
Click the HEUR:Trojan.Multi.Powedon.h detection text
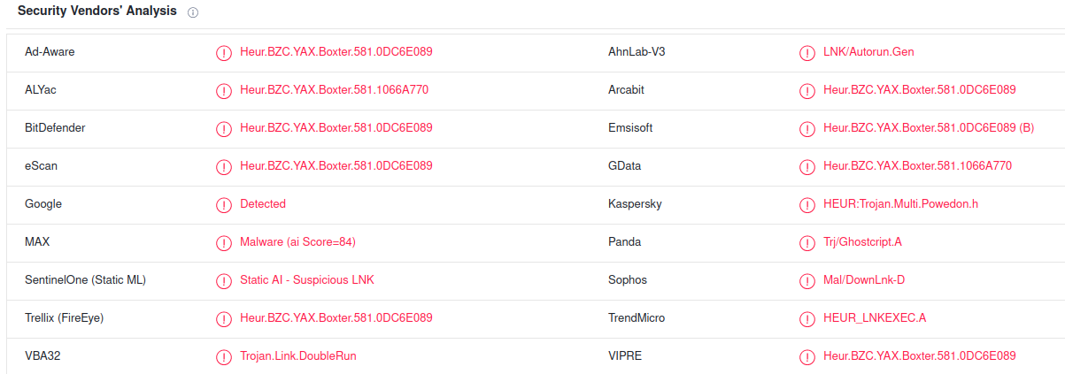(900, 203)
